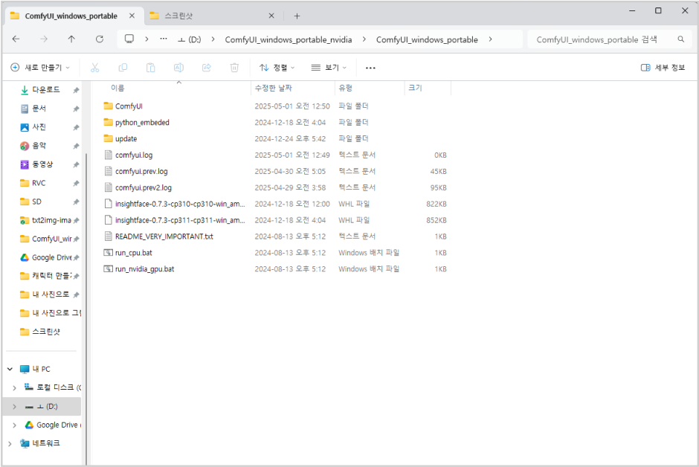Viewport: 699px width, 467px height.
Task: Go back with the left arrow
Action: [x=16, y=39]
